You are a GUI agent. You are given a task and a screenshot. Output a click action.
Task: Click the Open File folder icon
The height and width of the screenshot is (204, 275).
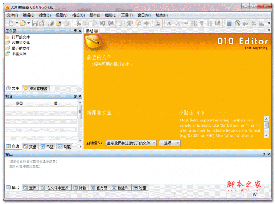tap(23, 23)
